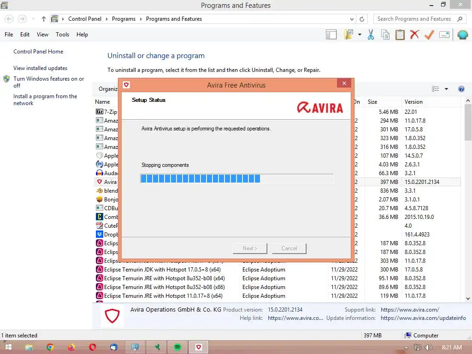Click the Avira help link in details pane
The width and height of the screenshot is (472, 354).
295,318
